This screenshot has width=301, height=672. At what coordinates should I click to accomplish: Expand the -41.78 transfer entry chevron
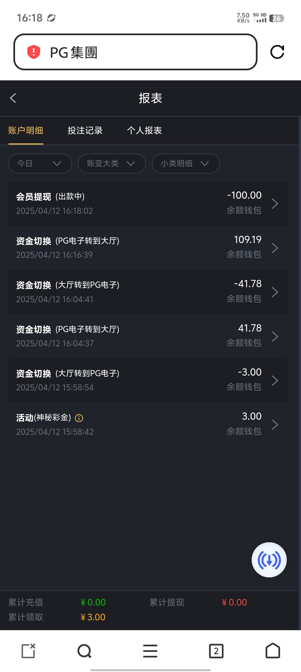[275, 292]
